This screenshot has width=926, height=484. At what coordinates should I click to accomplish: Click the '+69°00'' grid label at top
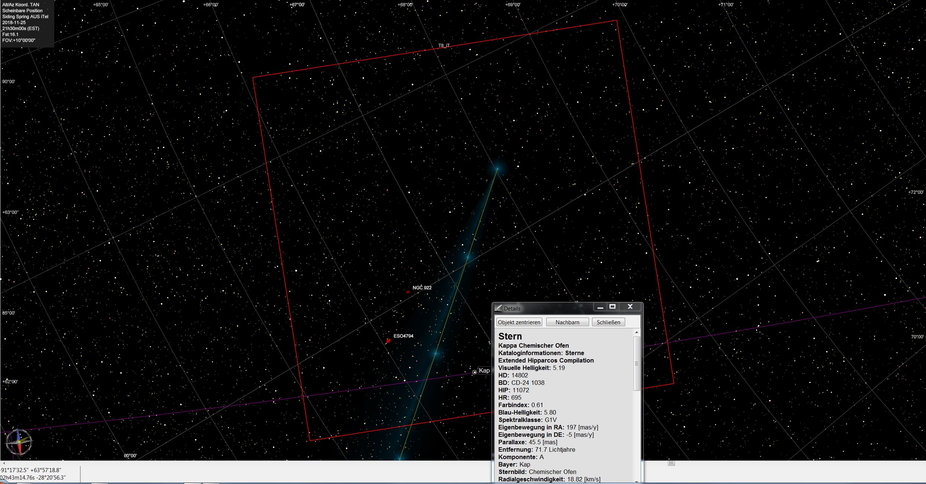pos(512,5)
